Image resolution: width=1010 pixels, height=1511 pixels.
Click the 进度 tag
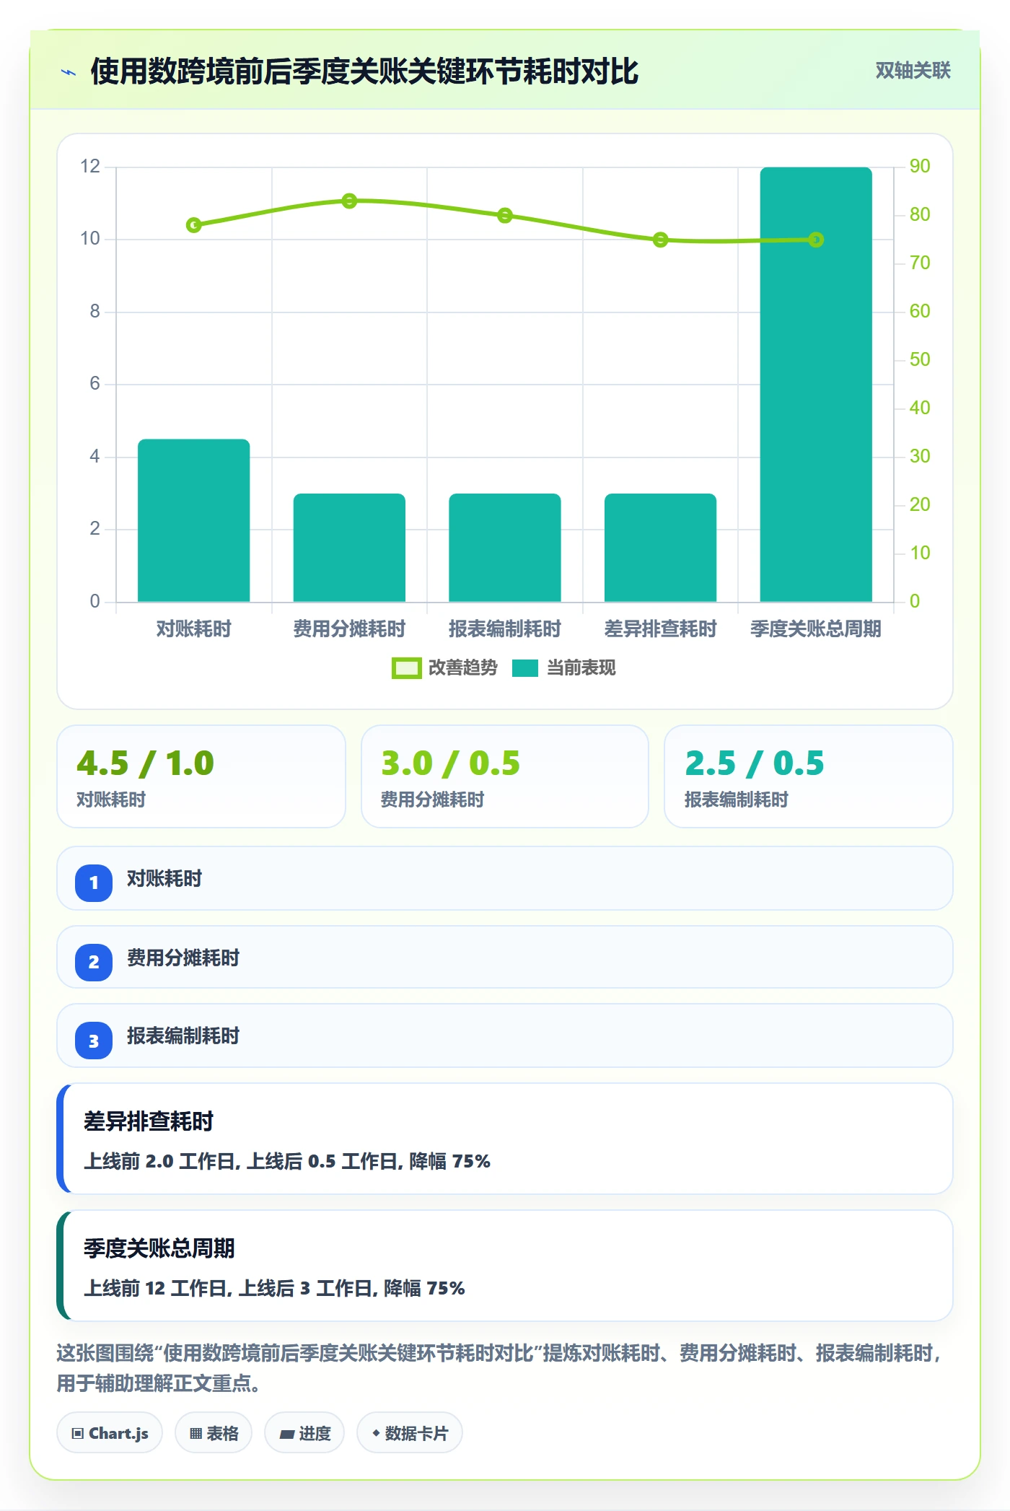[x=304, y=1433]
